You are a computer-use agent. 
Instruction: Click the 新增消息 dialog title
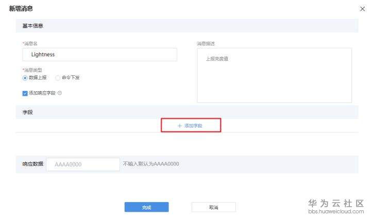pos(21,9)
